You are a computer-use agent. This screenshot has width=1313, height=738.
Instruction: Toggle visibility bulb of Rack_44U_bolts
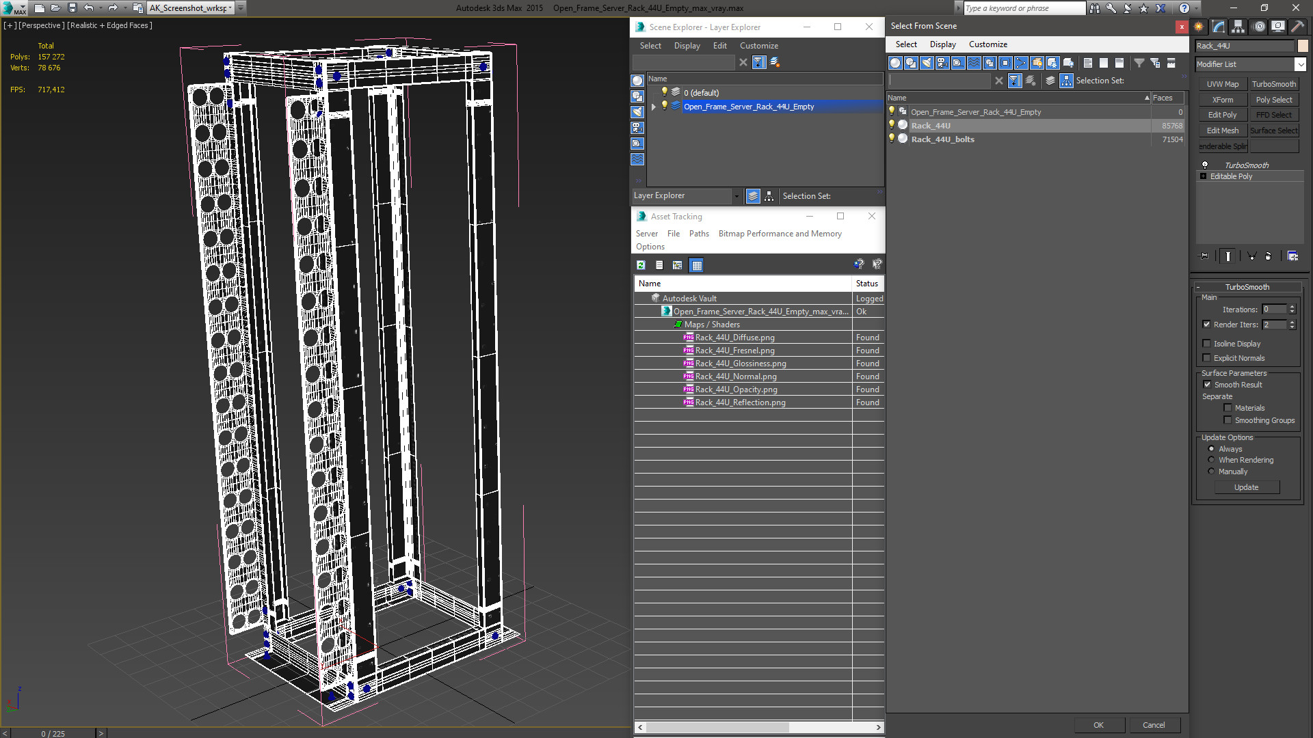(892, 139)
